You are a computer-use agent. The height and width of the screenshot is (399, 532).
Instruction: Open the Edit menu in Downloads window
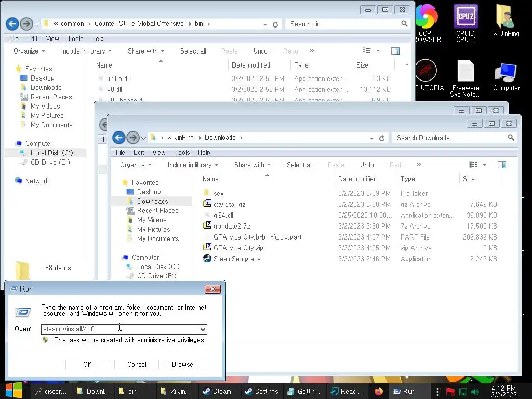[x=138, y=152]
